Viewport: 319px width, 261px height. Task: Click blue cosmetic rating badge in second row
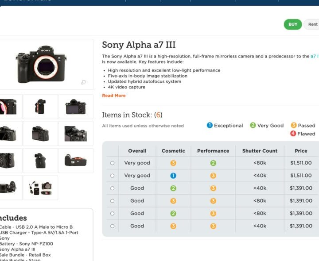point(173,176)
